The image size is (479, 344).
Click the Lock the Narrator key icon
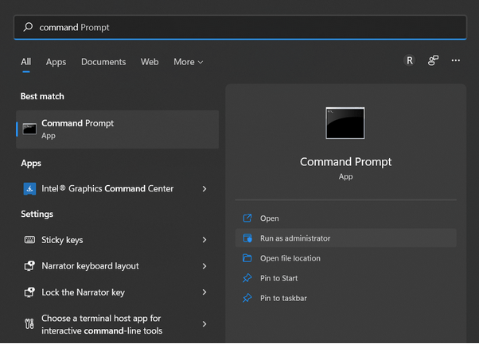click(29, 292)
